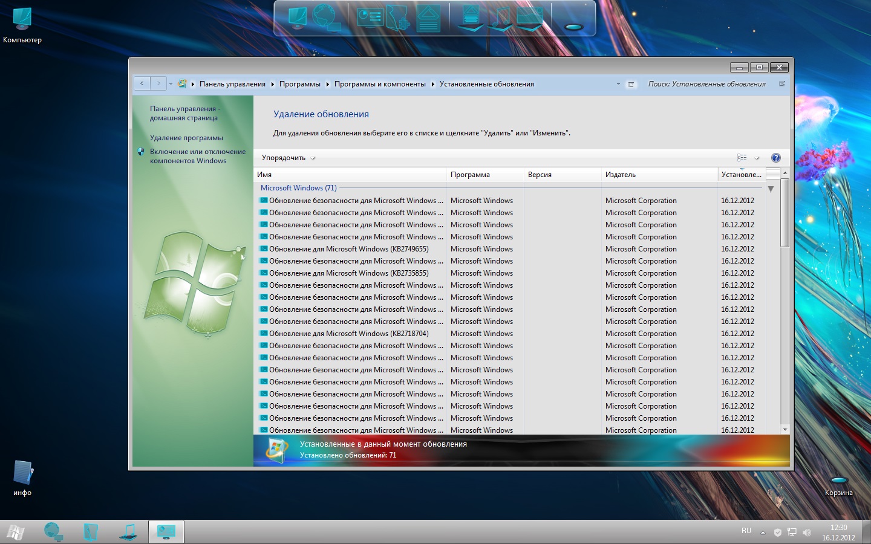The width and height of the screenshot is (871, 544).
Task: Click the list scrollbar down arrow
Action: click(x=785, y=429)
